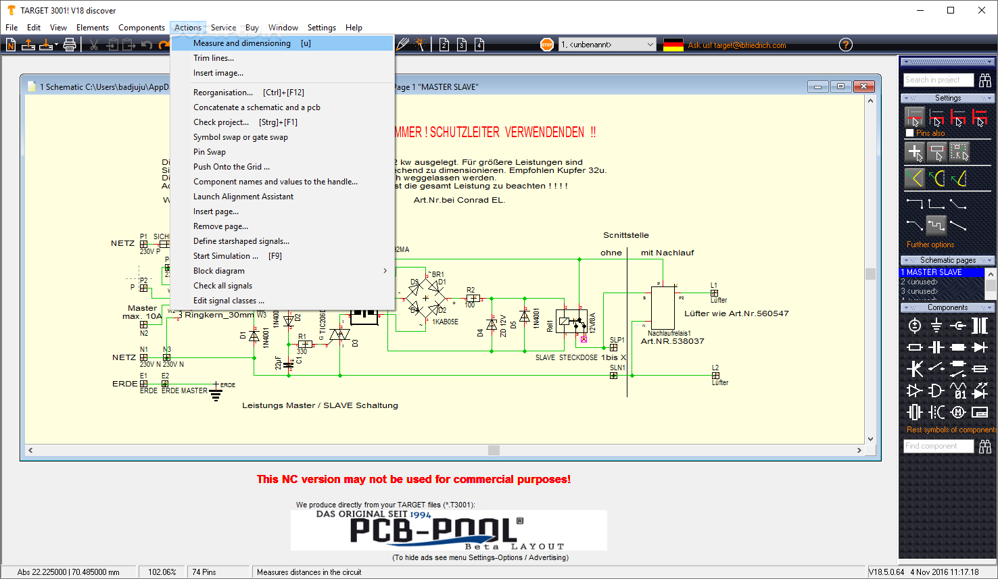Open the save icon dropdown arrow
The width and height of the screenshot is (998, 579).
(x=56, y=45)
